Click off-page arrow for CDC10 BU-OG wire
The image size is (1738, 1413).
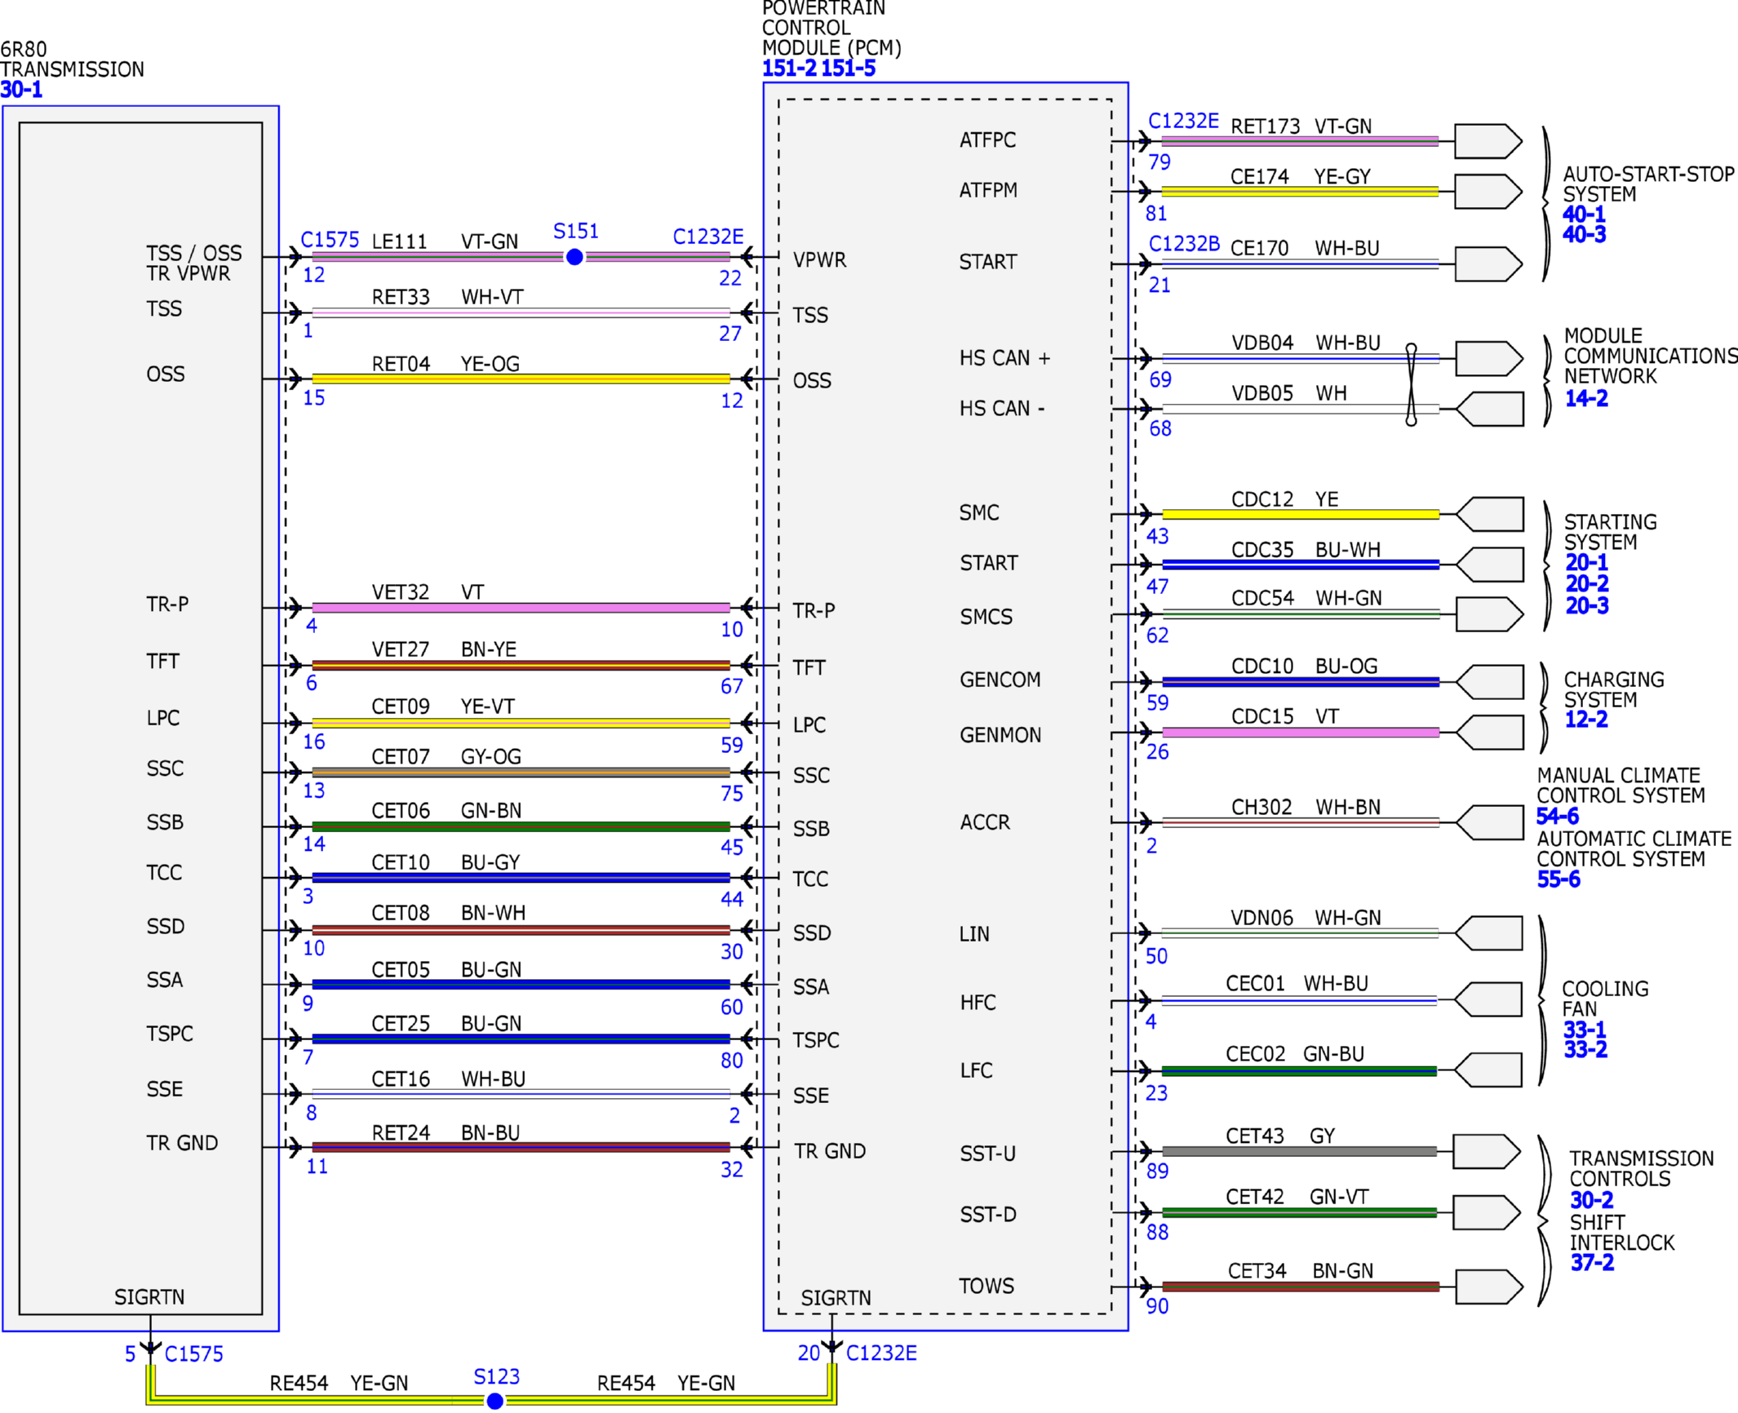pos(1489,682)
